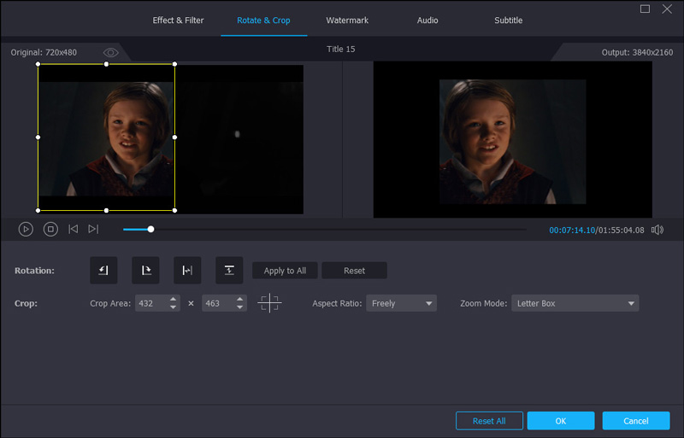Skip to the previous frame
This screenshot has width=684, height=438.
74,229
